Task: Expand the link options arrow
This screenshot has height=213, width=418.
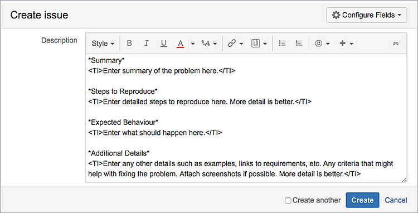Action: [241, 43]
